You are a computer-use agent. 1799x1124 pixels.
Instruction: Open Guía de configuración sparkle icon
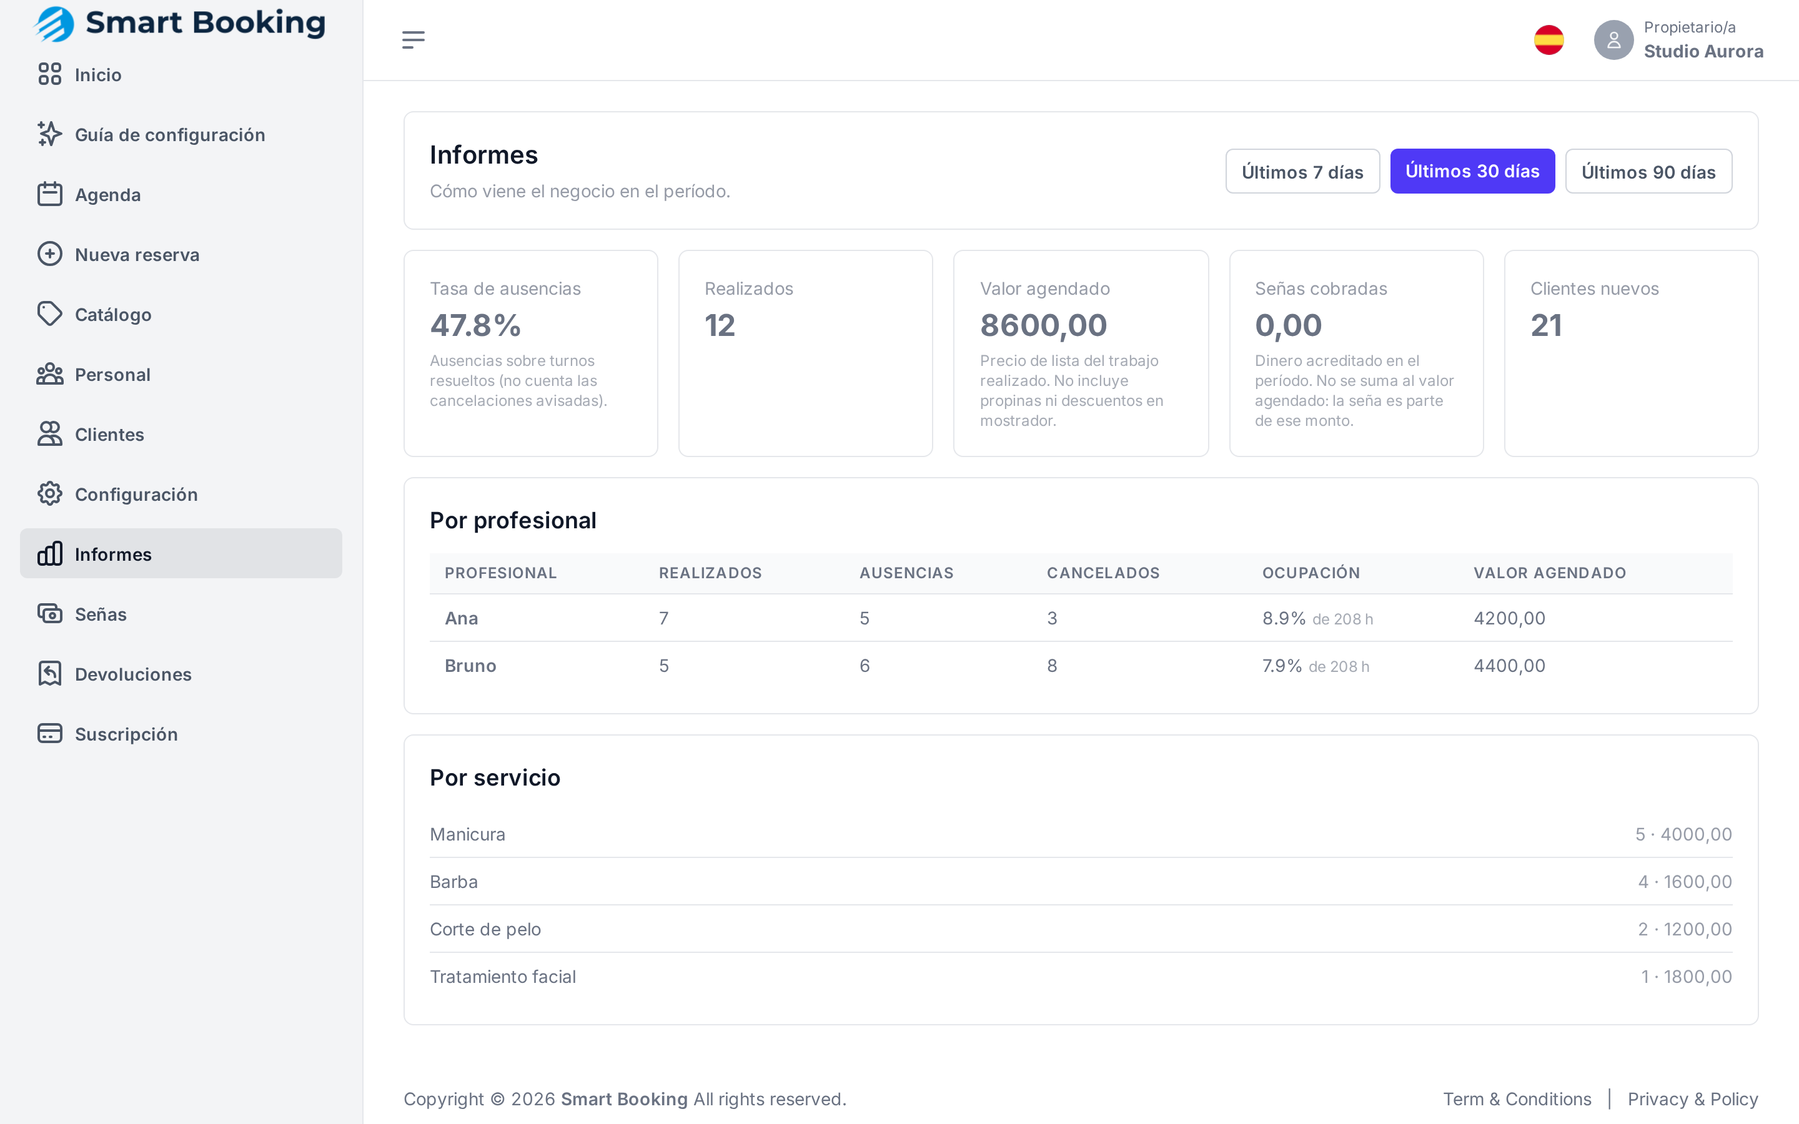pos(50,134)
